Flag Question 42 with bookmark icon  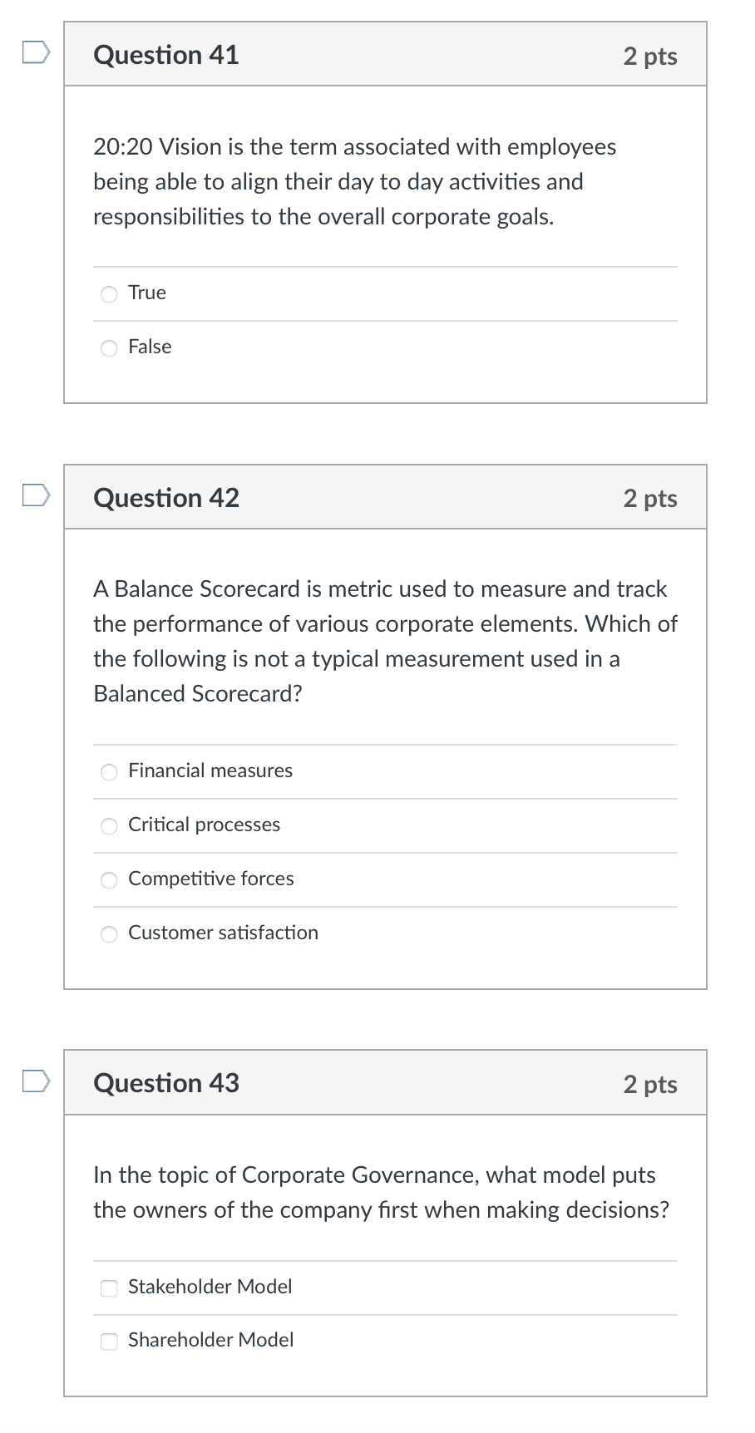[36, 496]
